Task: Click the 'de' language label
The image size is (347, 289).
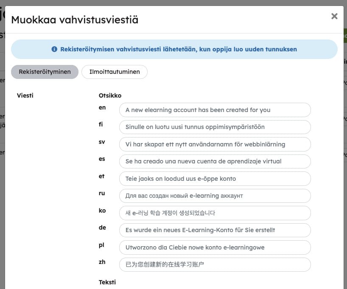Action: tap(102, 227)
